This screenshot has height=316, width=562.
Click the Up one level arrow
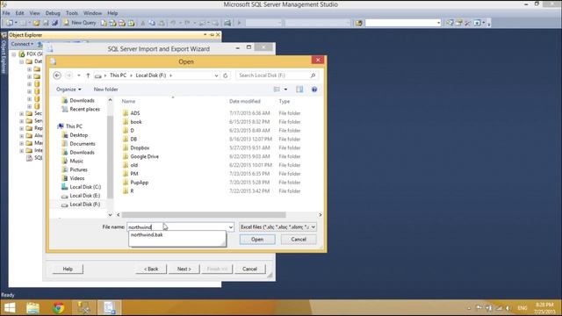[x=88, y=75]
